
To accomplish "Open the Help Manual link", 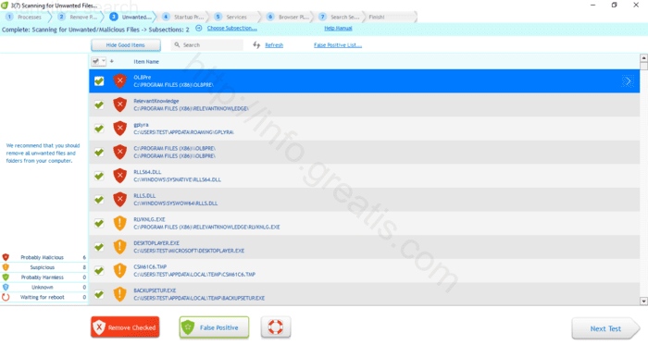I will tap(338, 28).
